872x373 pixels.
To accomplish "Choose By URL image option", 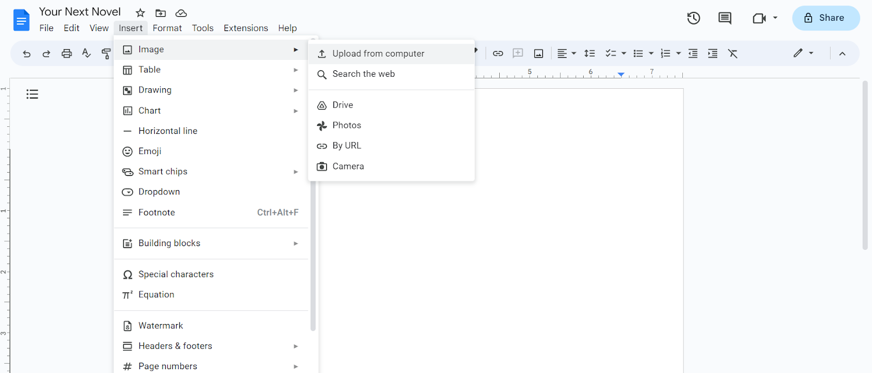I will tap(347, 145).
